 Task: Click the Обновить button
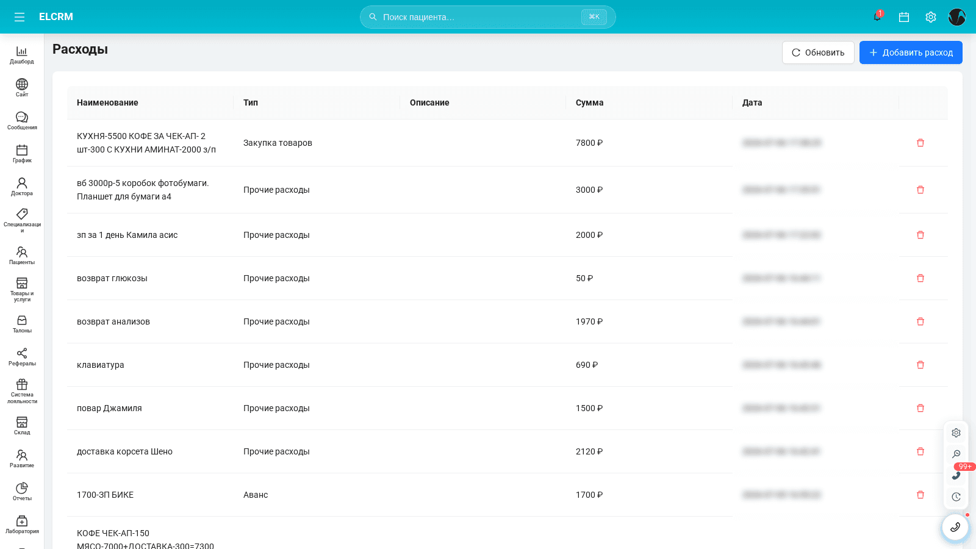point(818,52)
